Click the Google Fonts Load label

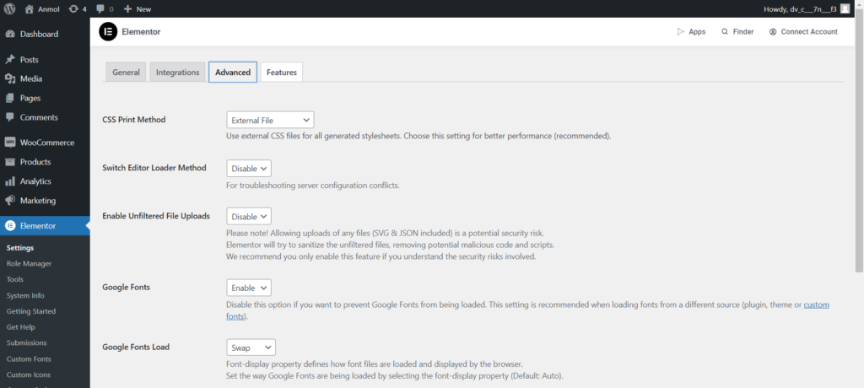136,347
